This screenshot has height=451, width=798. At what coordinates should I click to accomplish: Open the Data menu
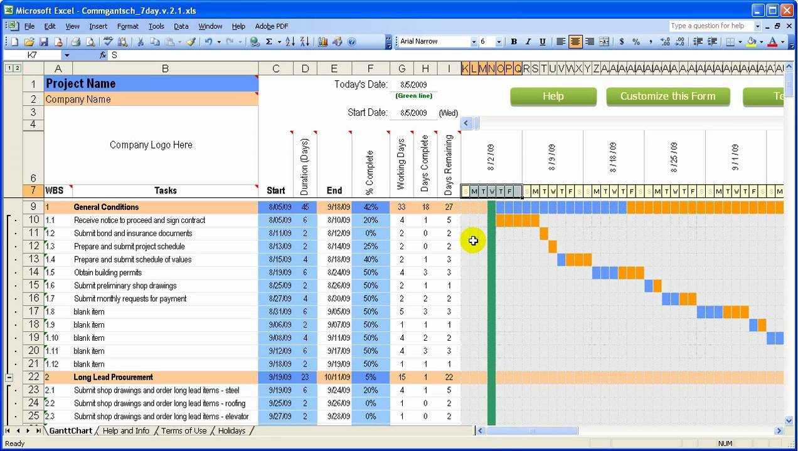pos(181,26)
